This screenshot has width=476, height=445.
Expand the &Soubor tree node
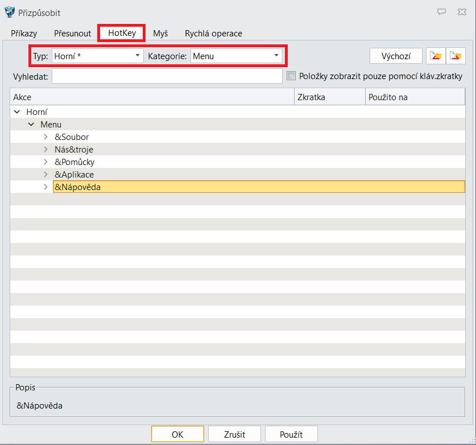tap(45, 137)
